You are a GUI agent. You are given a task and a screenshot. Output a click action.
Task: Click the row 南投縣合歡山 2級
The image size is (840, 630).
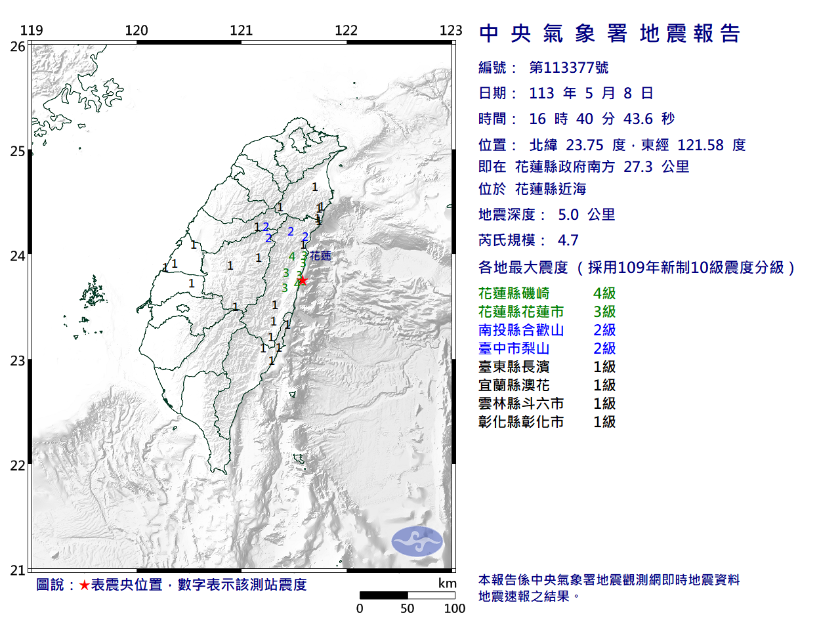tap(547, 330)
